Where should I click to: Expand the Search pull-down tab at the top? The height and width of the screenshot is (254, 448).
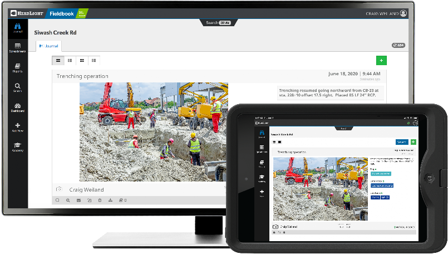coord(218,23)
